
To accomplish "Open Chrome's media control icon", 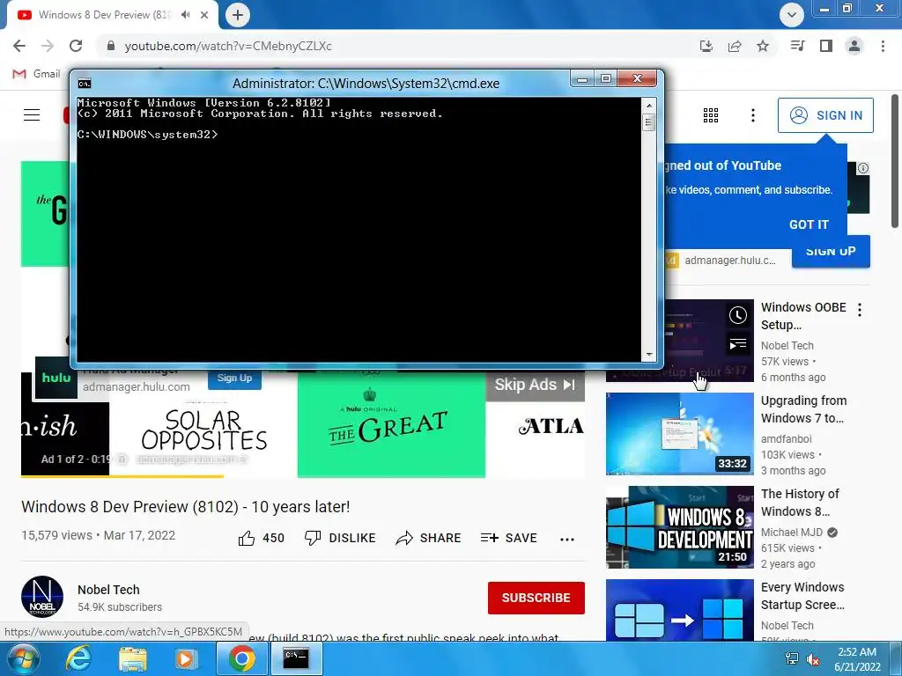I will (x=797, y=46).
